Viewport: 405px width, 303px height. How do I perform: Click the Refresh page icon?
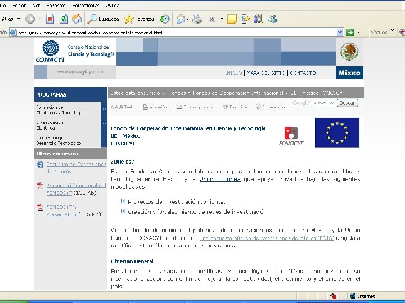click(63, 19)
